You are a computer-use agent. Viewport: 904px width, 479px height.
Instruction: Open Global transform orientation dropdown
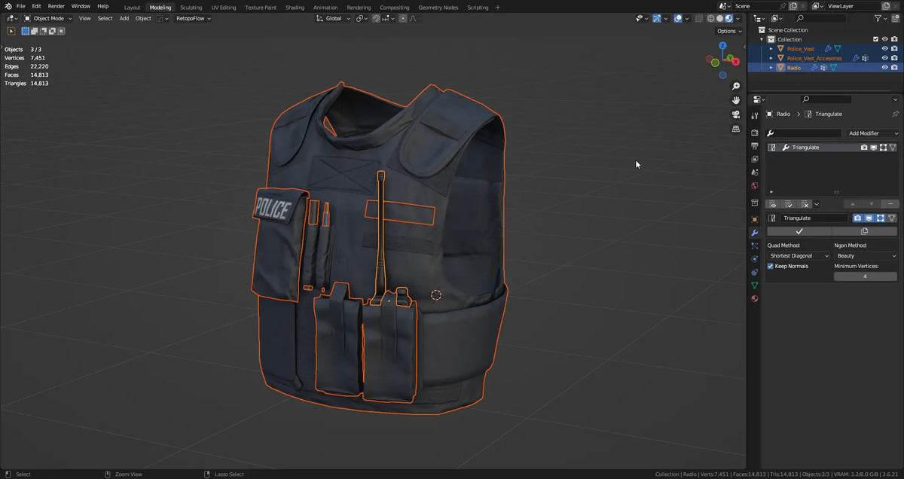point(333,18)
